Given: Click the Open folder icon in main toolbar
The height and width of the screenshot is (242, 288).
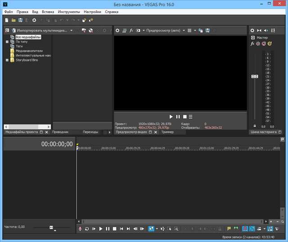Looking at the screenshot, I should tap(13, 20).
